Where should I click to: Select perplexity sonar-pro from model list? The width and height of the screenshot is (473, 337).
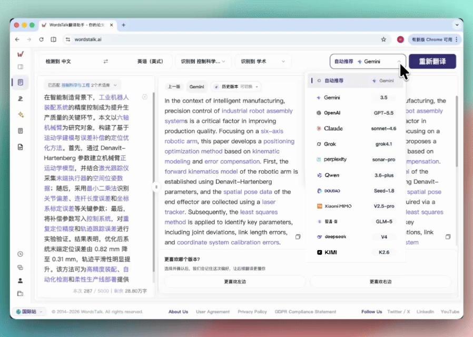click(355, 160)
